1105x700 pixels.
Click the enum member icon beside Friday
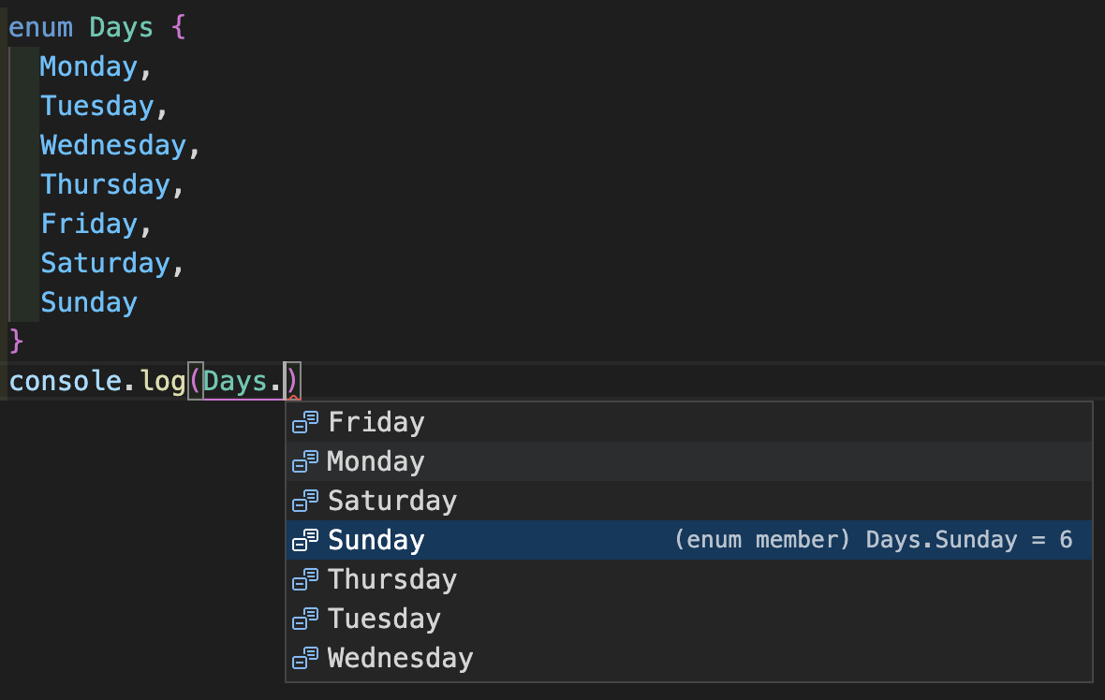click(x=304, y=422)
